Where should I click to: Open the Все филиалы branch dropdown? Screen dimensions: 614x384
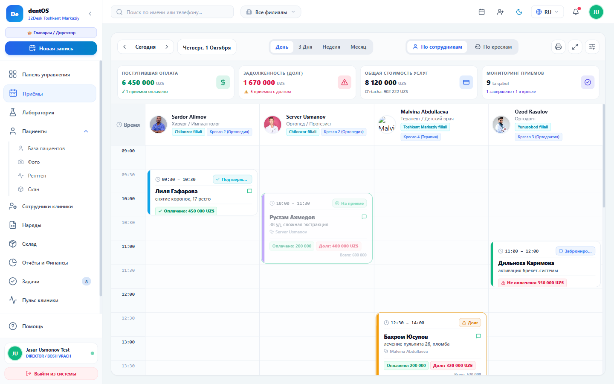click(271, 12)
